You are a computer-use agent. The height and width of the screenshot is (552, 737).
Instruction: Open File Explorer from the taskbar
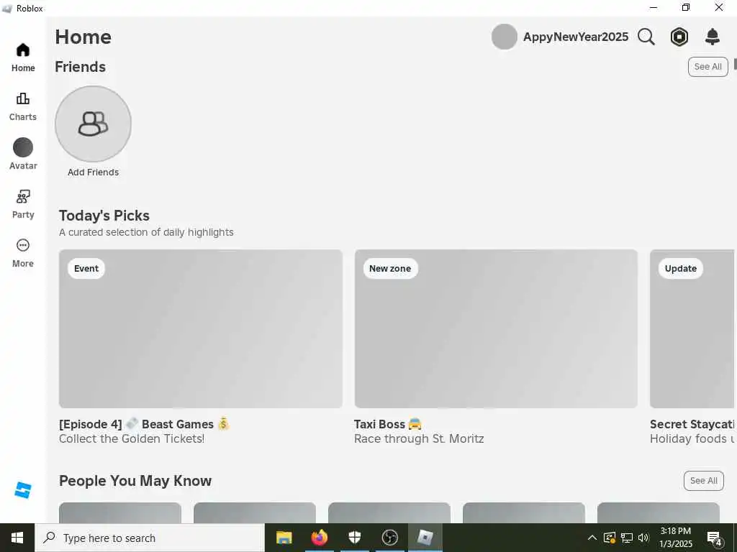pos(284,538)
